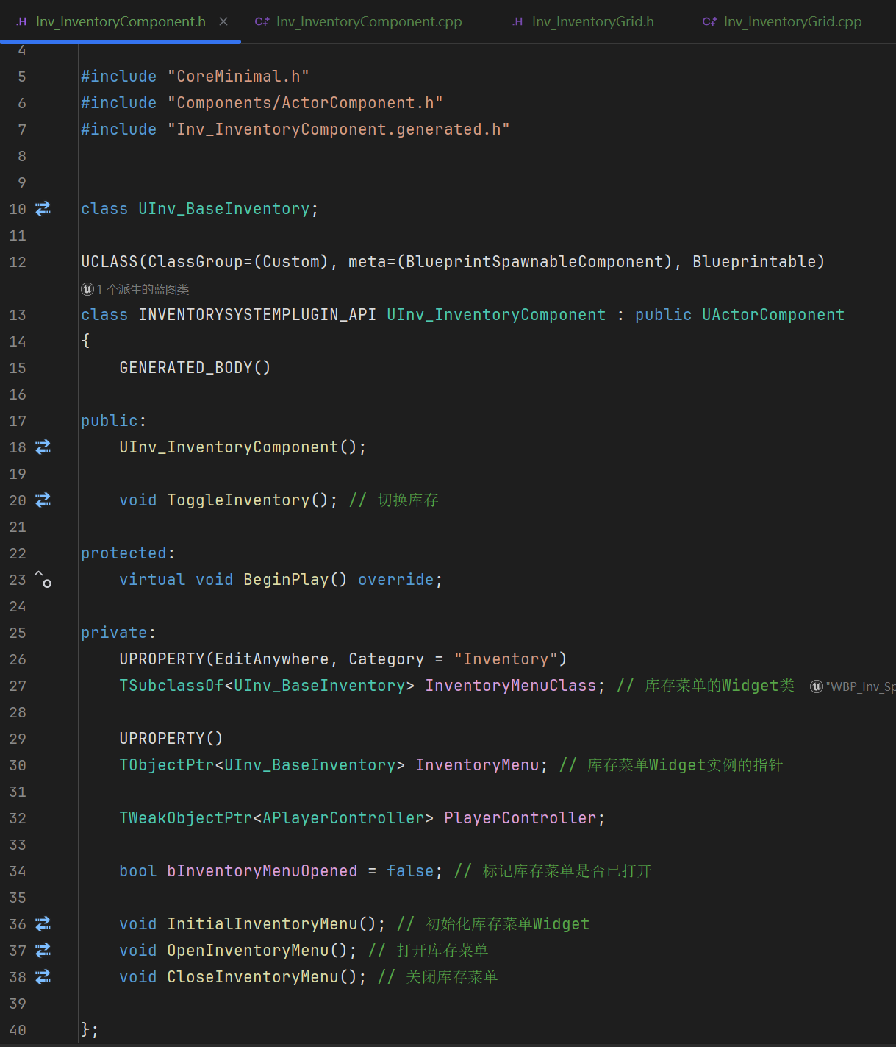Click the public: access specifier
Screen dimensions: 896x1047
114,421
